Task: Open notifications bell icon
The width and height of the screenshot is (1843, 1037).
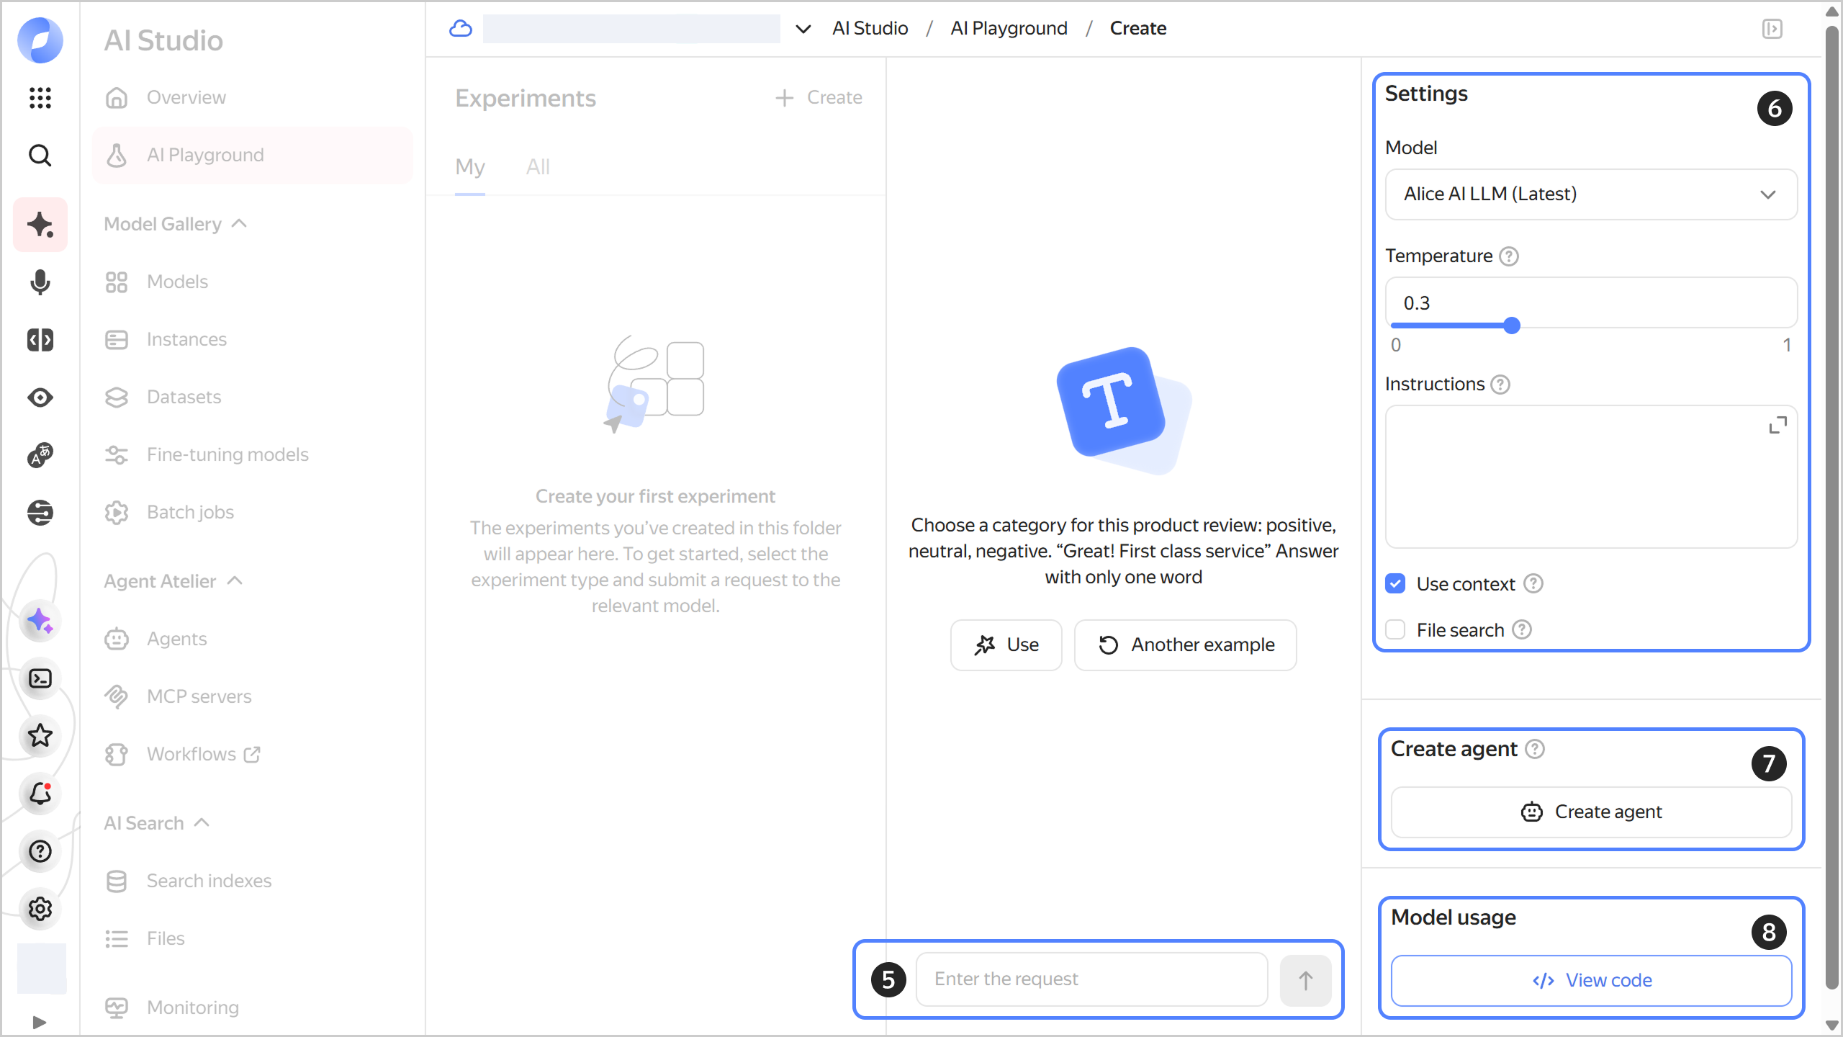Action: pos(40,794)
